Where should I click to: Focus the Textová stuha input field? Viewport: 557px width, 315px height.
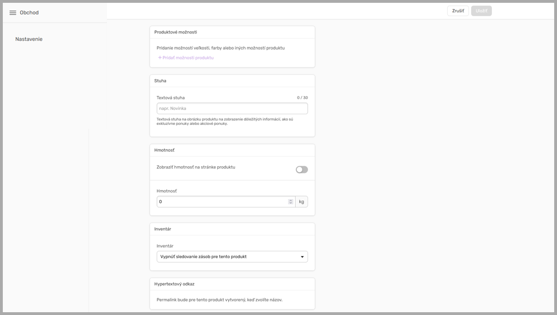click(x=232, y=108)
